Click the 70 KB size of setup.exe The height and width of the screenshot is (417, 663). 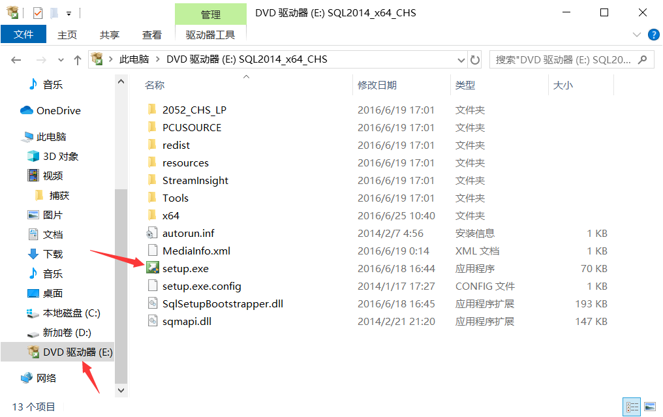tap(594, 269)
